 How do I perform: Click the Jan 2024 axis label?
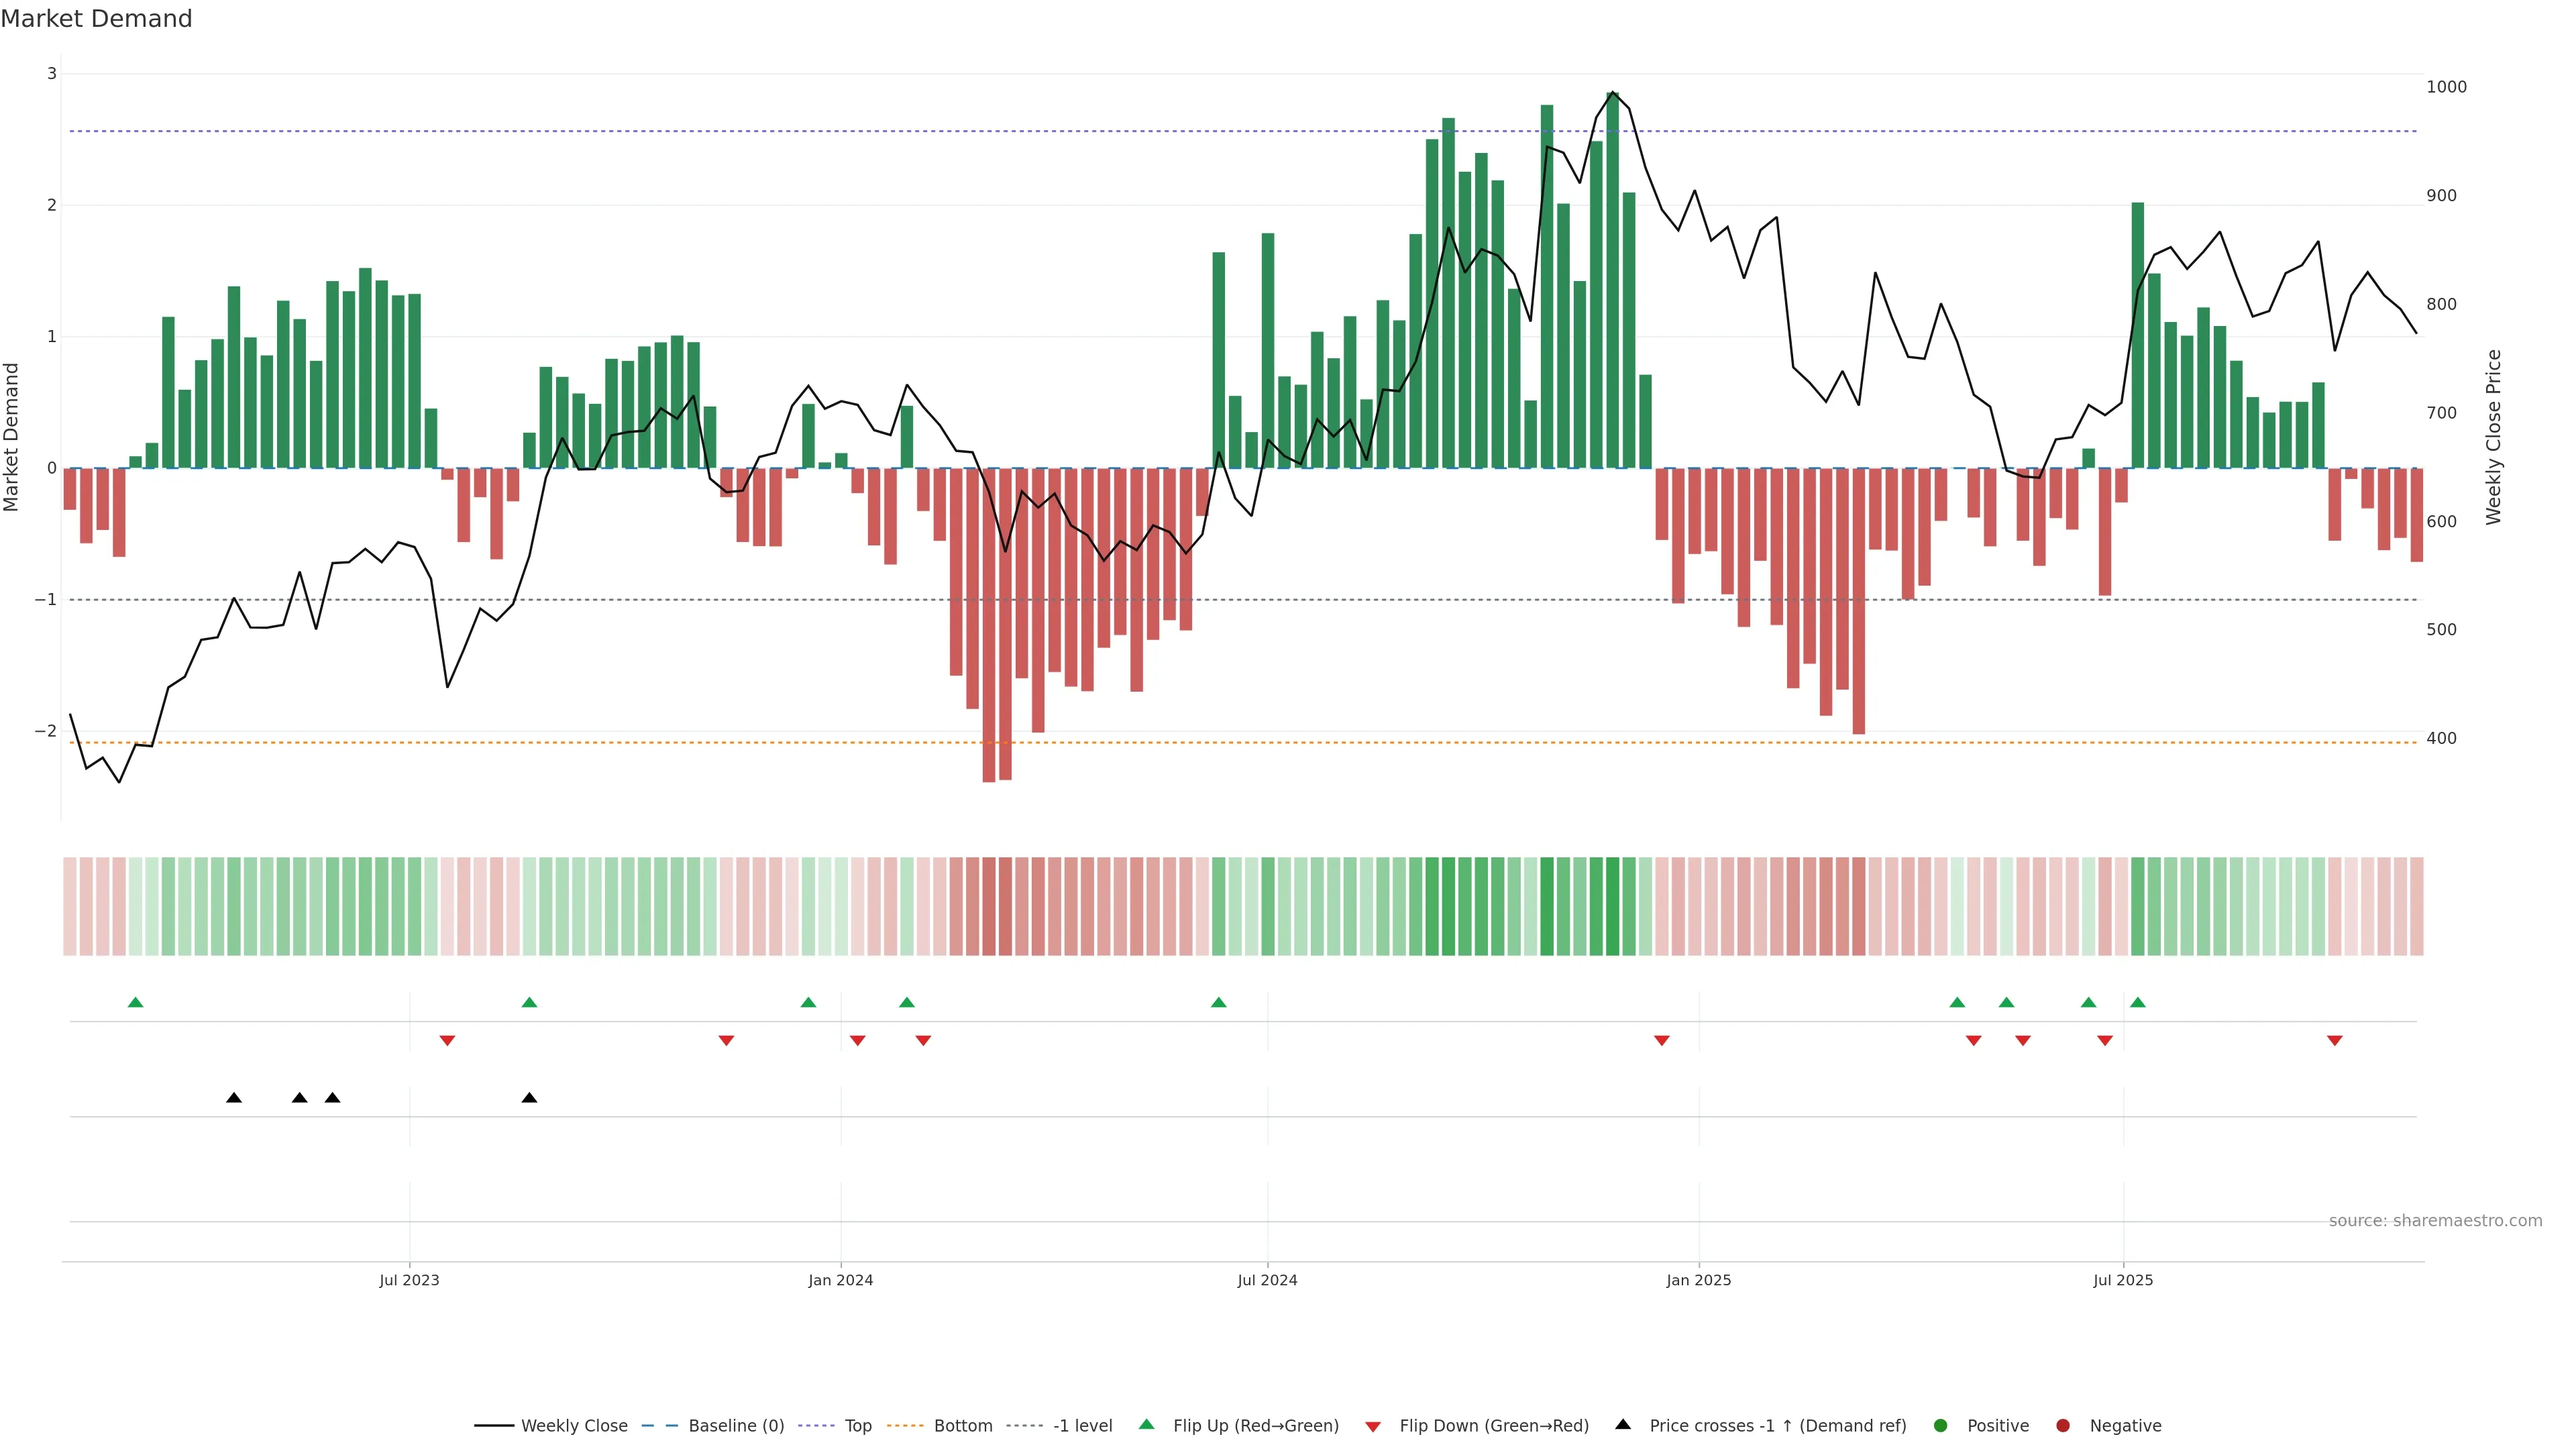[x=841, y=1280]
